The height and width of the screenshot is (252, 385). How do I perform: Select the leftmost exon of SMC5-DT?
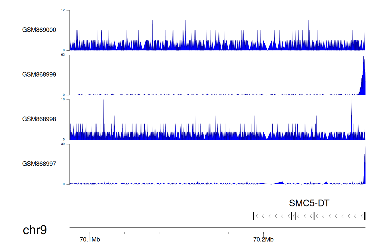point(253,216)
